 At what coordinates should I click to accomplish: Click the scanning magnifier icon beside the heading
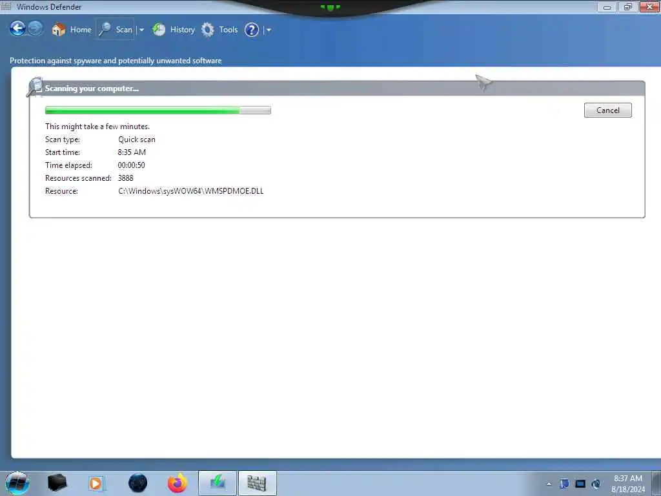pos(35,87)
